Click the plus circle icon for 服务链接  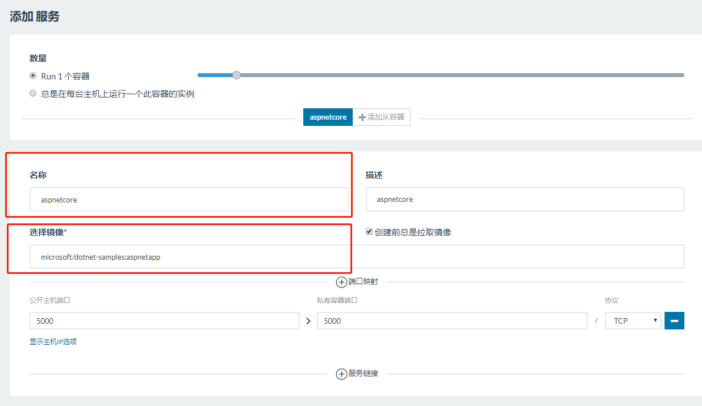click(x=341, y=374)
